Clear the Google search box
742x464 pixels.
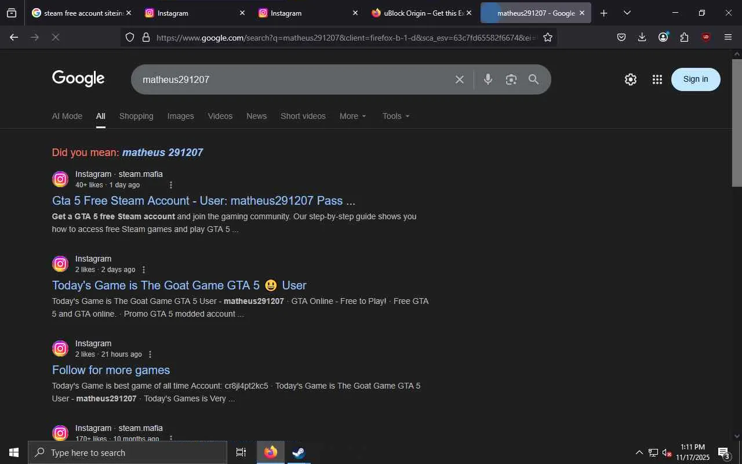460,79
